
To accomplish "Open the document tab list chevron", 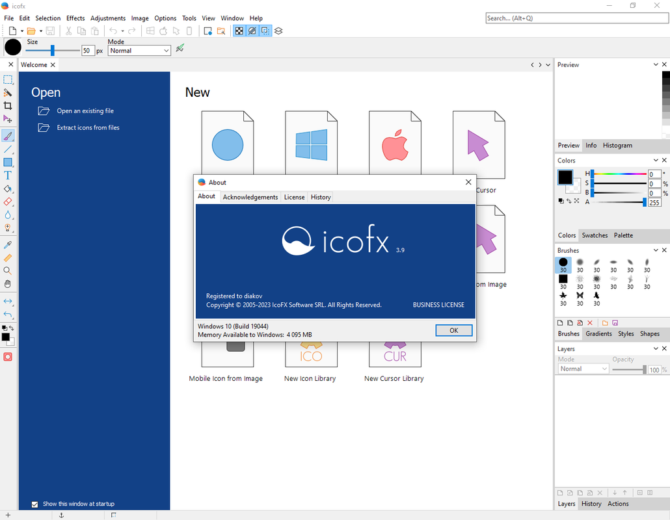I will 548,65.
